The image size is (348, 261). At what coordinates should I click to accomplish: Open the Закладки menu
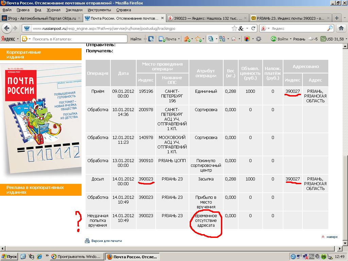(74, 10)
